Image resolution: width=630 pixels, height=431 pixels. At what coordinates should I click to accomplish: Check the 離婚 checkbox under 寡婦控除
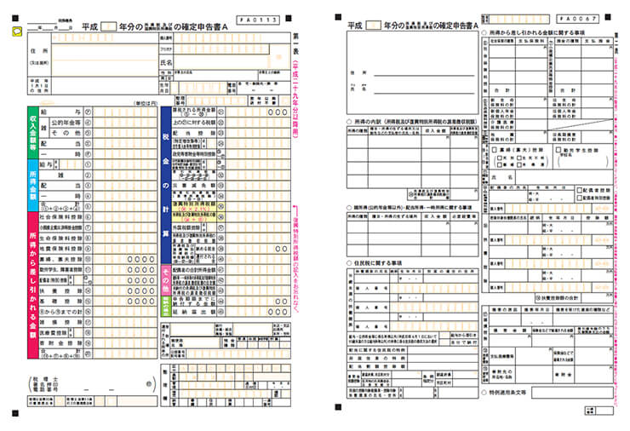click(x=499, y=164)
